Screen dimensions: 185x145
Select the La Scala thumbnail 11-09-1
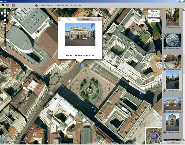(x=172, y=103)
